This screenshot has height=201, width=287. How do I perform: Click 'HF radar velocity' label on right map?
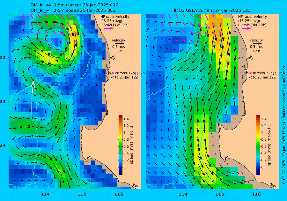coord(253,17)
